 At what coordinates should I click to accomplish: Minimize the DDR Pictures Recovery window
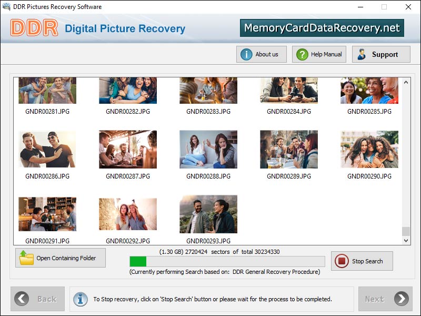click(360, 7)
